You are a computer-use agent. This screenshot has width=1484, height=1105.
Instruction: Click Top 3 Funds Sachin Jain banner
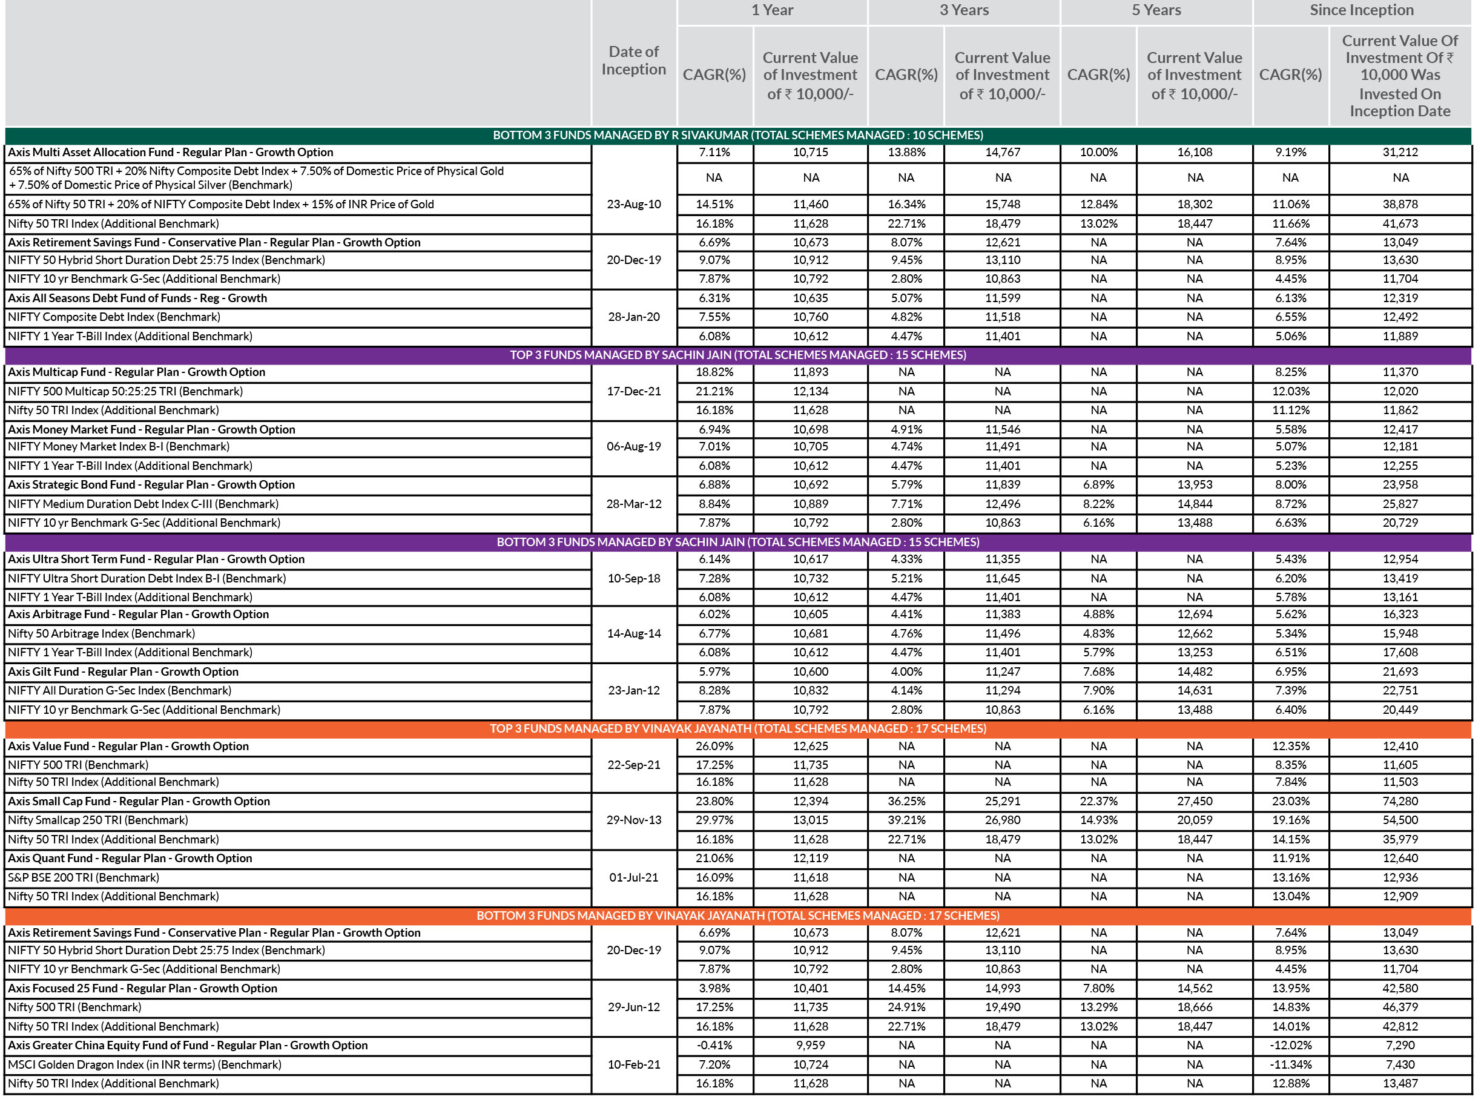(737, 355)
